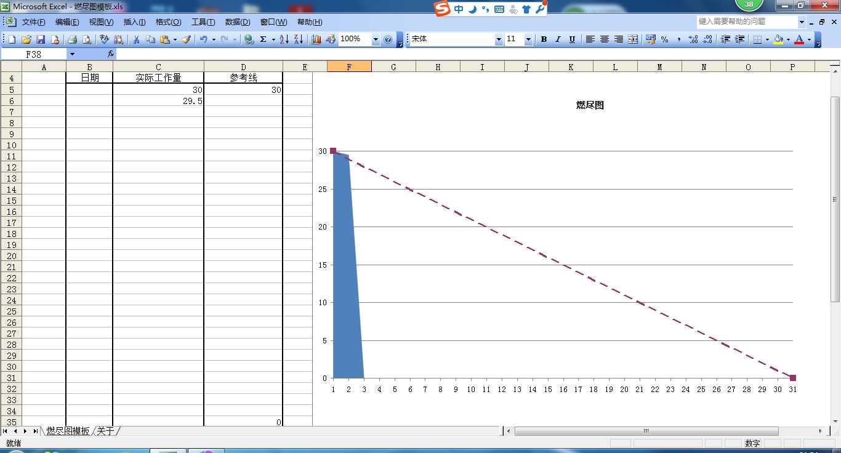Sort descending Z to A
Screen dimensions: 841x453
click(298, 39)
